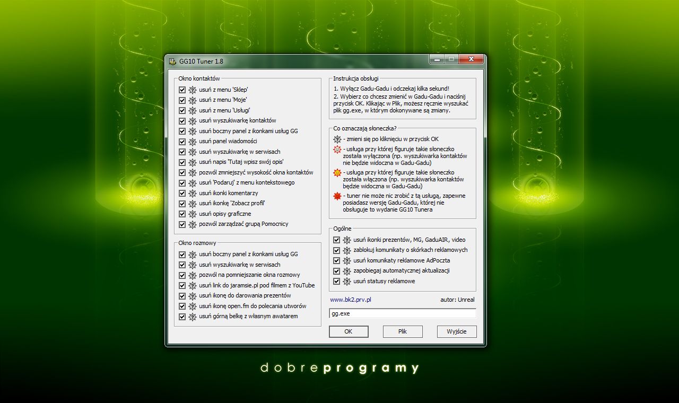Click sun icon beside 'usuń ikonki prezentów, MG, GaduAIR'
This screenshot has width=679, height=403.
pyautogui.click(x=347, y=240)
